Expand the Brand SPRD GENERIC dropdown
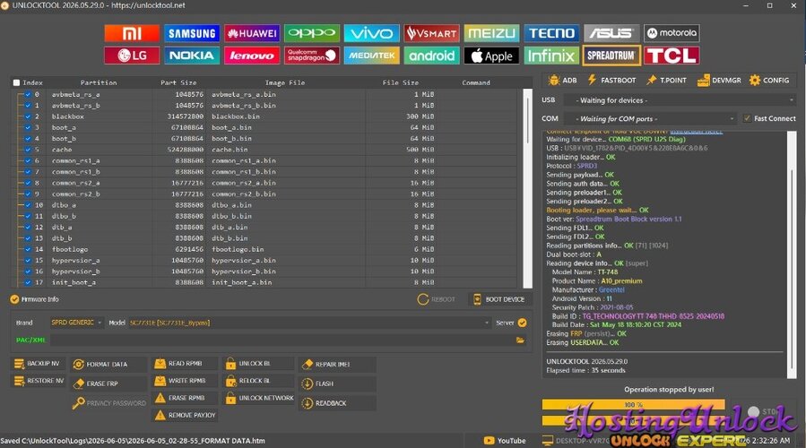The image size is (806, 448). pyautogui.click(x=76, y=323)
